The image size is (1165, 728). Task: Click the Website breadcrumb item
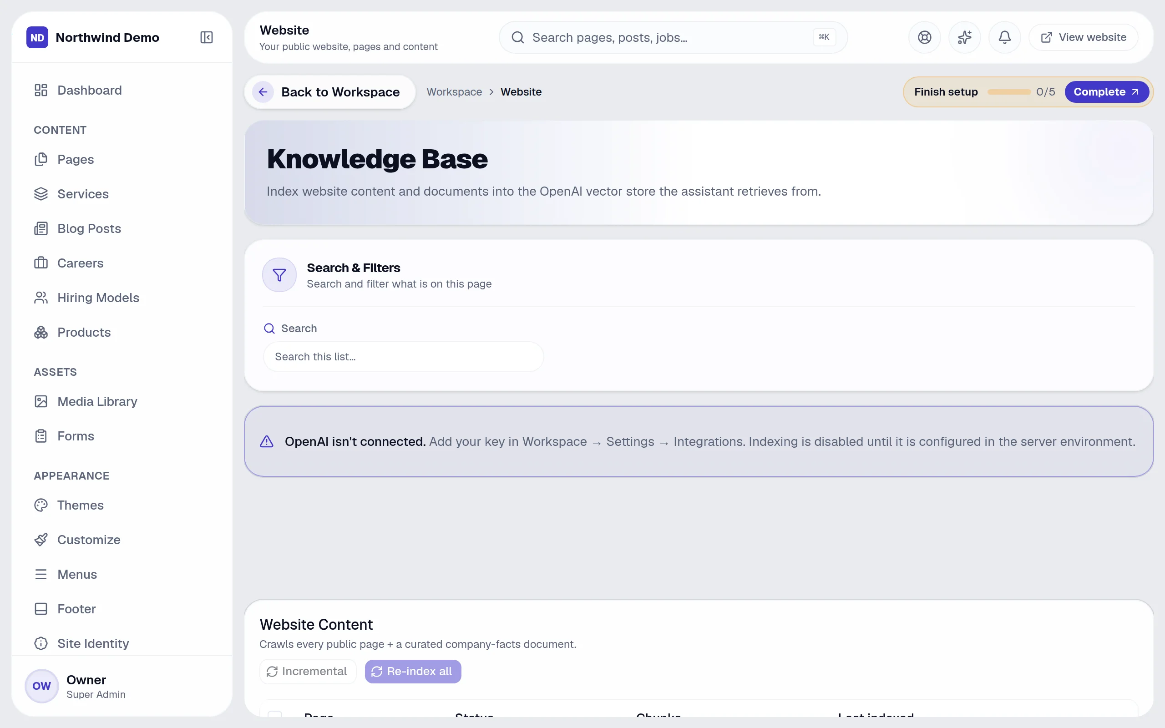(521, 91)
